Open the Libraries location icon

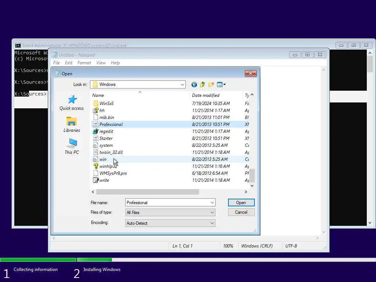[72, 121]
